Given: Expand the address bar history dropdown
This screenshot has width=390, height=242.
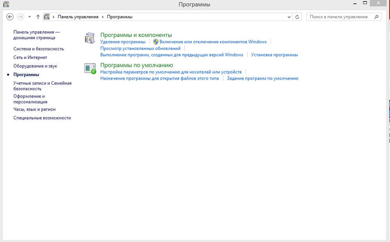Looking at the screenshot, I should click(x=289, y=17).
